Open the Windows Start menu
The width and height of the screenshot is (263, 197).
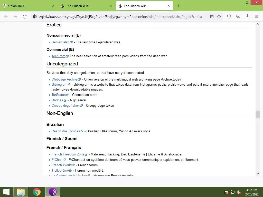(x=6, y=192)
